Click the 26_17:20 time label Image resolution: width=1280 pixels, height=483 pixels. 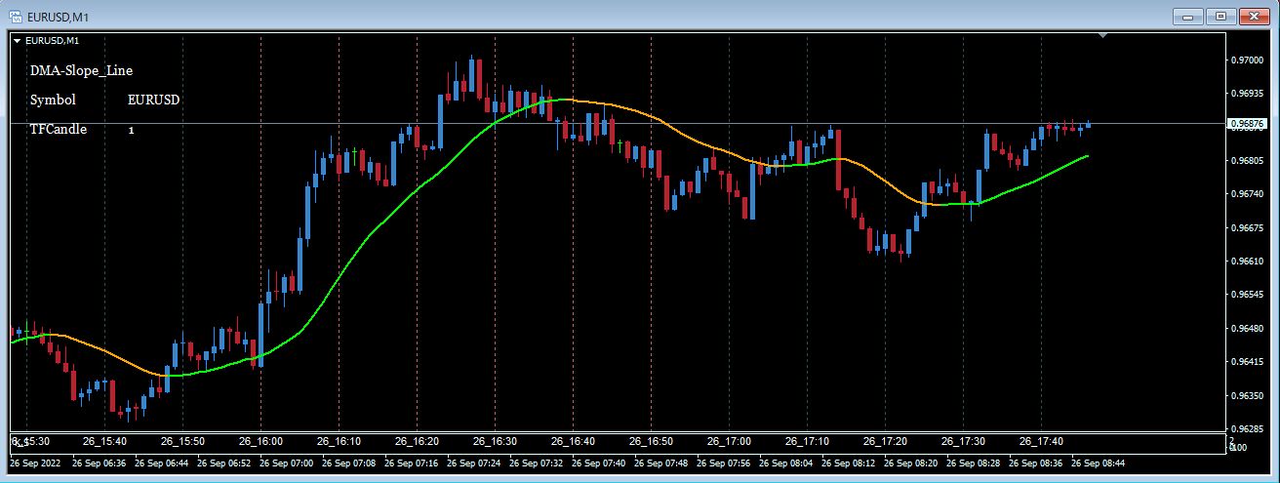click(x=886, y=442)
